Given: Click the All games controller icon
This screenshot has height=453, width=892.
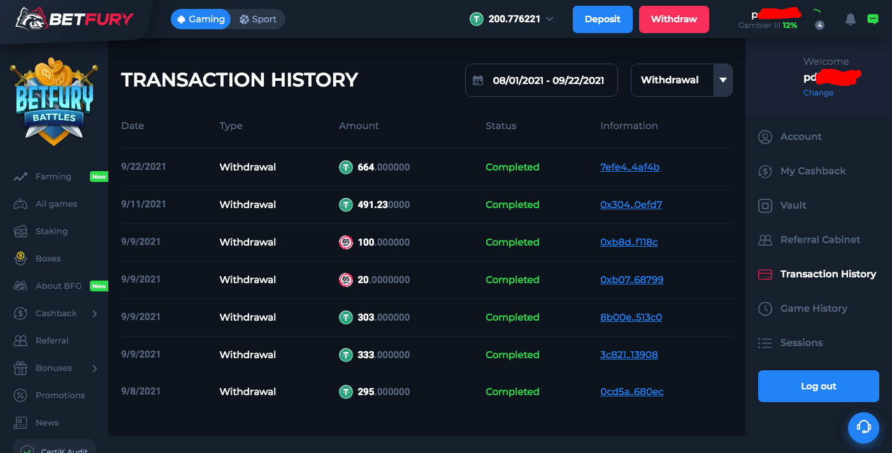Looking at the screenshot, I should [20, 204].
